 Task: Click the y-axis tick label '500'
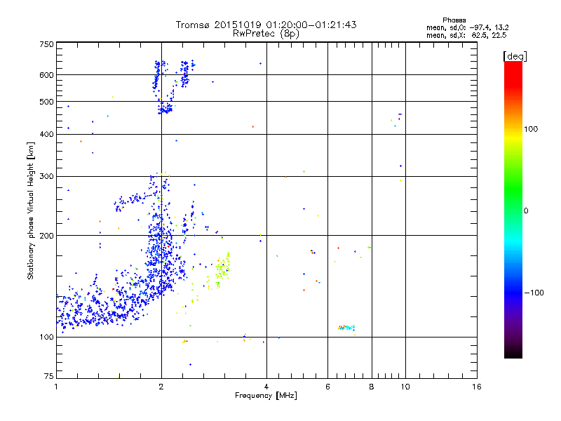[46, 102]
